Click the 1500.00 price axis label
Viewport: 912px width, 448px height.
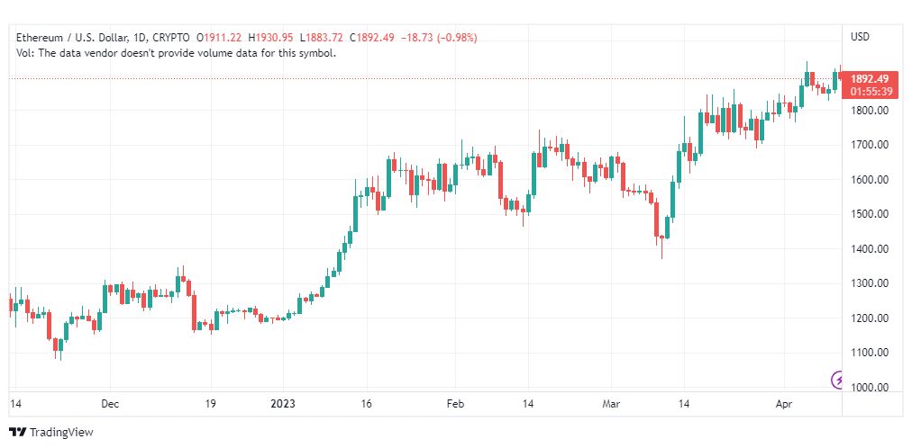coord(869,214)
